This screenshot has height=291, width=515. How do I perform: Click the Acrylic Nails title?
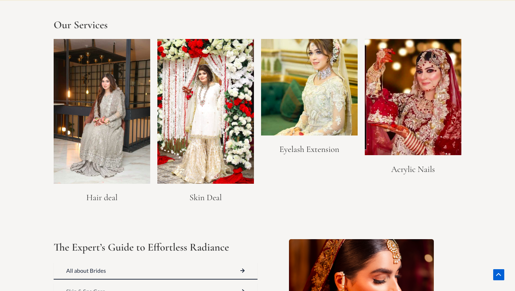[413, 169]
